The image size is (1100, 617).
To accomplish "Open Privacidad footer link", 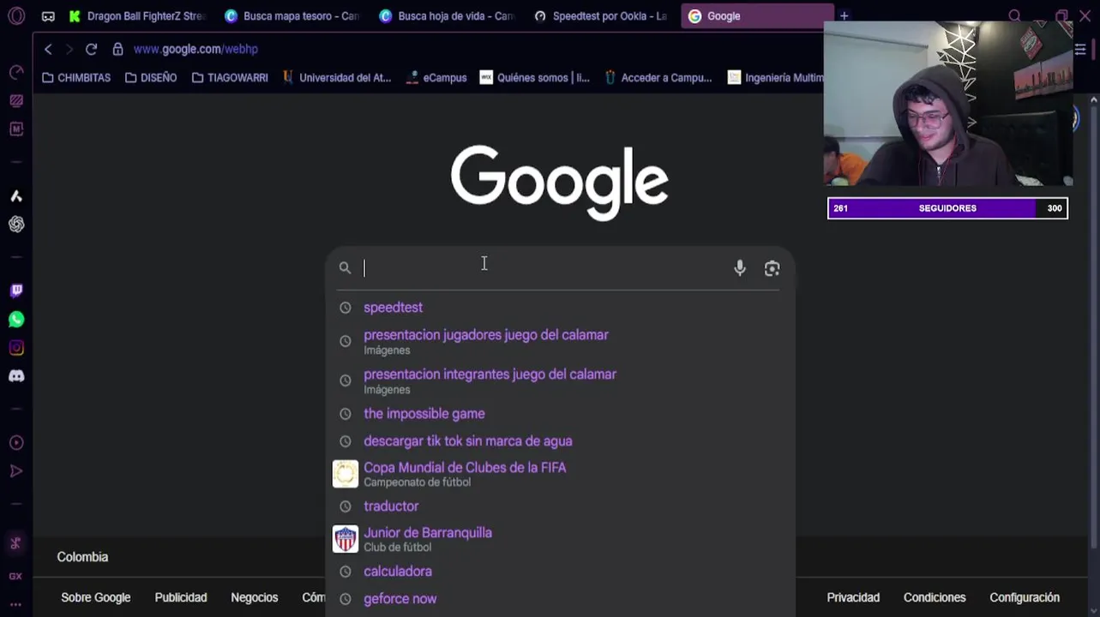I will [x=853, y=598].
